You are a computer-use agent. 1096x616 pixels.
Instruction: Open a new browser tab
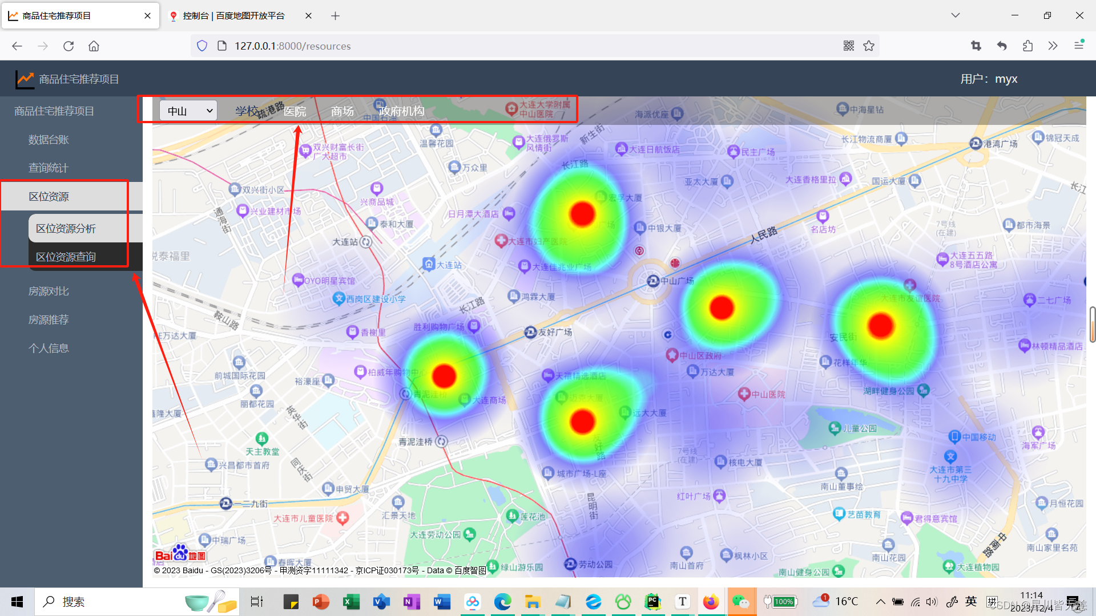pyautogui.click(x=336, y=16)
